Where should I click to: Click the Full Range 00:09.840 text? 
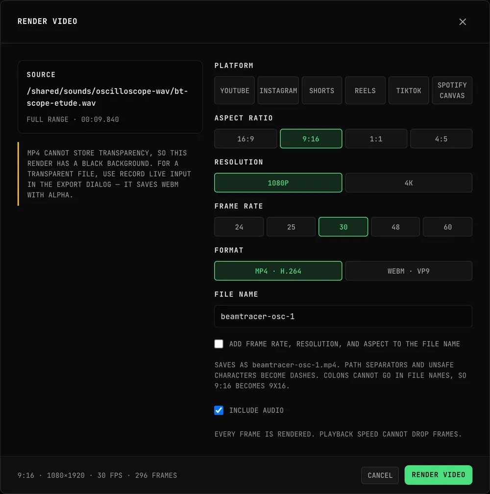pos(73,119)
